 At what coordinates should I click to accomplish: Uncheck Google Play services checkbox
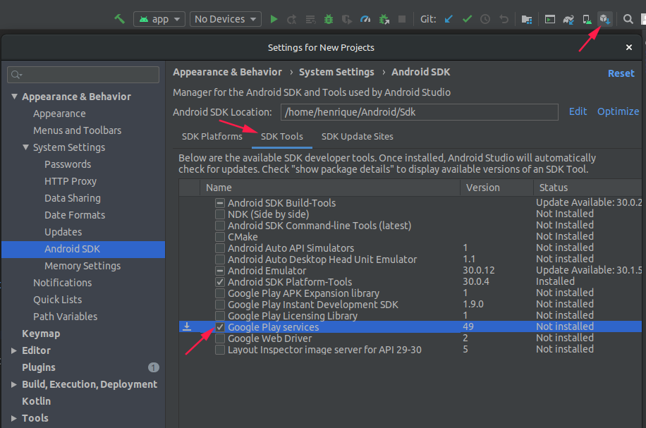(220, 327)
